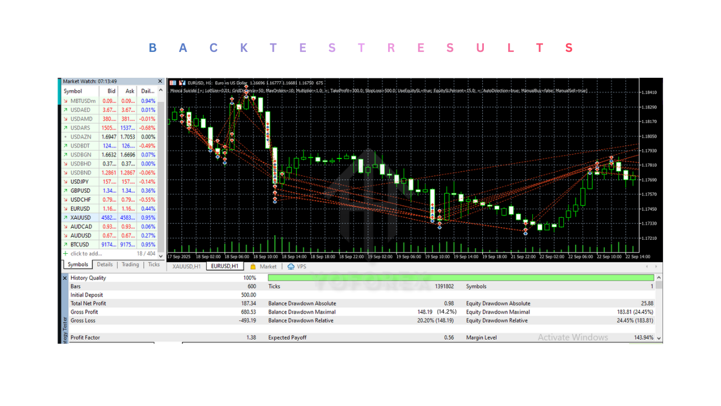Click the red down arrow beside USDJPY

(x=65, y=182)
